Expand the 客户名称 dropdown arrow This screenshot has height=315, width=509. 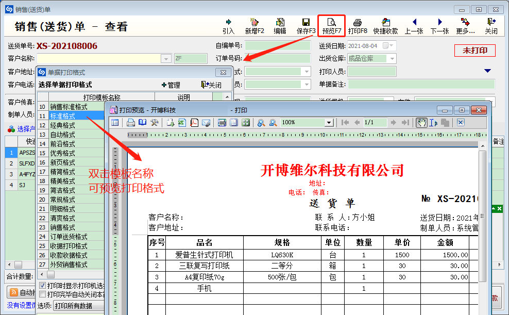coord(166,59)
